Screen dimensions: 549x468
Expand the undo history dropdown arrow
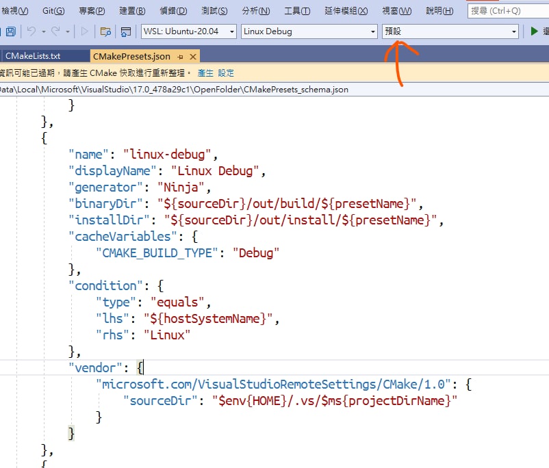tap(44, 32)
